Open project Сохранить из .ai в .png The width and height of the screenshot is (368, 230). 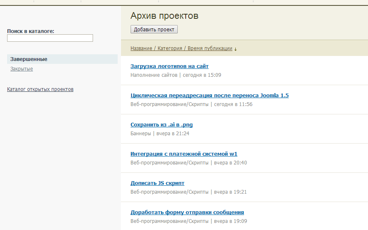pyautogui.click(x=161, y=124)
